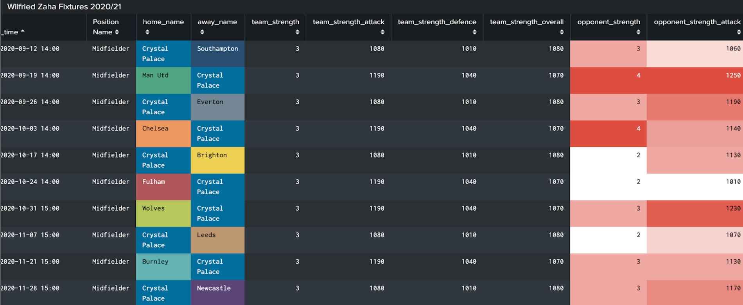Screen dimensions: 743x305
Task: Sort table by opponent_strength_attack
Action: click(738, 32)
